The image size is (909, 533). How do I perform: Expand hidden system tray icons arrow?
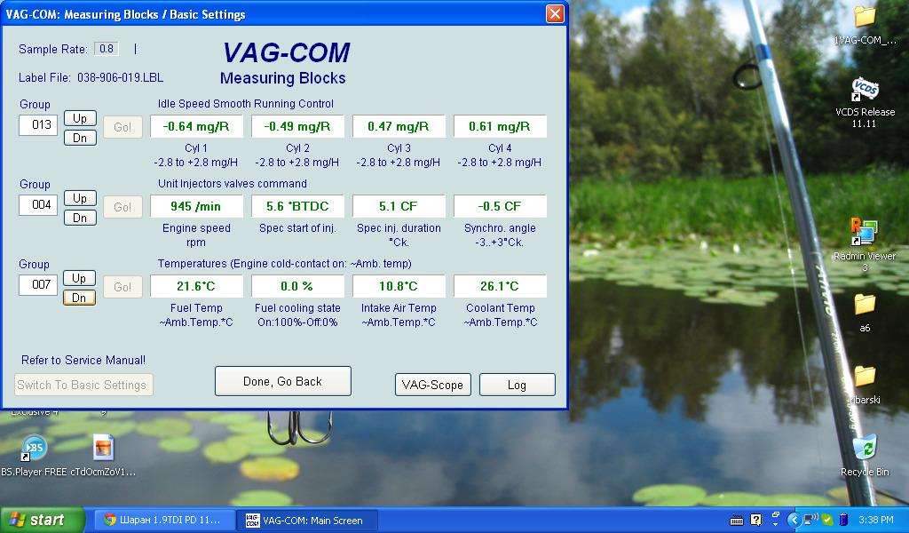coord(794,520)
